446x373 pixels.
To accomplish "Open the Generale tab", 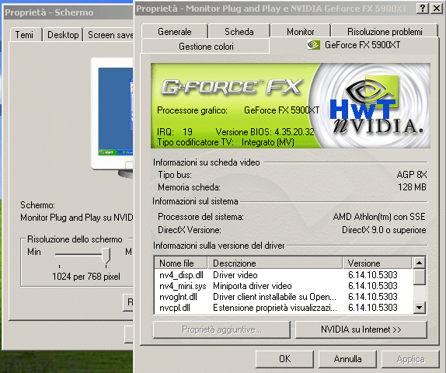I will (x=174, y=31).
